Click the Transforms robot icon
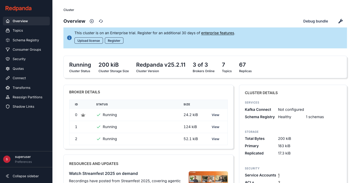358x183 pixels. pyautogui.click(x=8, y=88)
